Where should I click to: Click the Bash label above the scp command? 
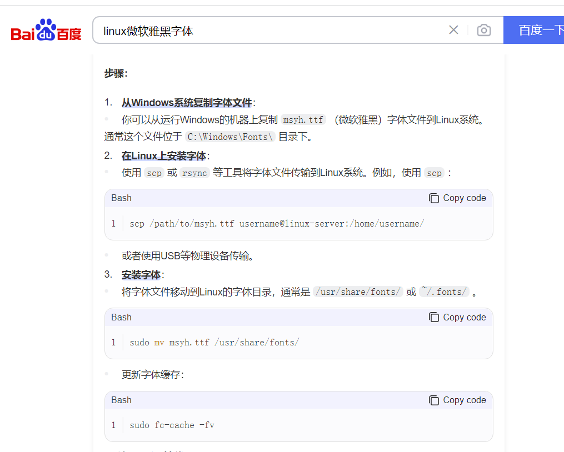[121, 198]
